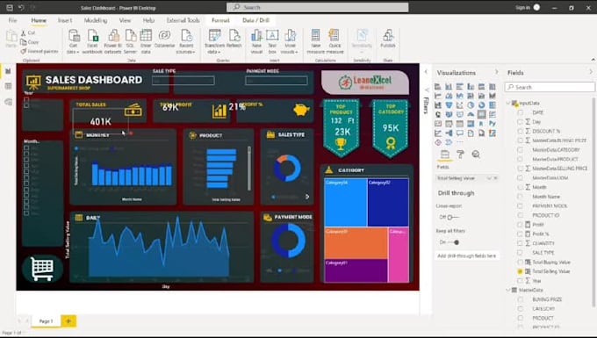597x338 pixels.
Task: Open the External Tools tab
Action: click(183, 20)
